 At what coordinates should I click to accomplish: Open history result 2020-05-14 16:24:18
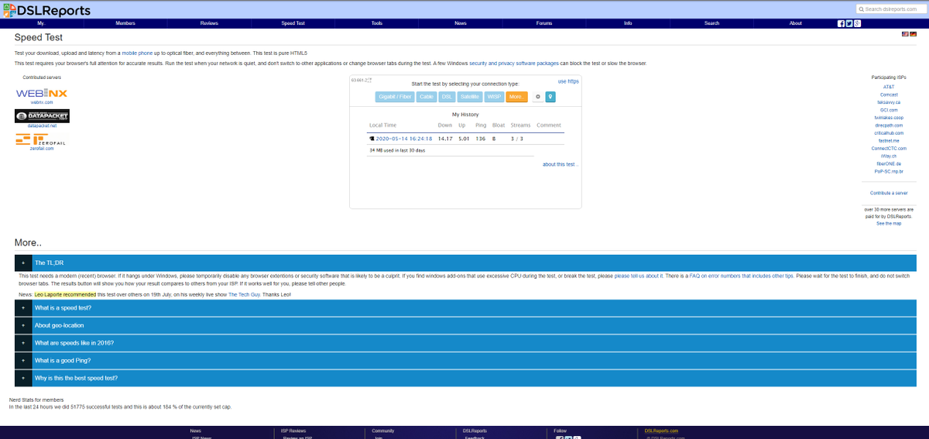click(403, 139)
